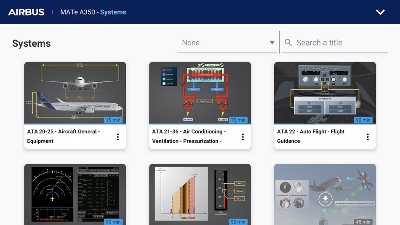
Task: Open the A350 aircraft dimensions thumbnail
Action: pos(75,93)
